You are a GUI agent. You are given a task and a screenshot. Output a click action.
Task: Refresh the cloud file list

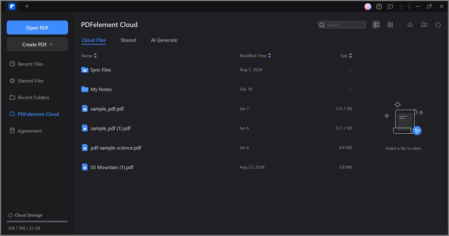pos(438,25)
